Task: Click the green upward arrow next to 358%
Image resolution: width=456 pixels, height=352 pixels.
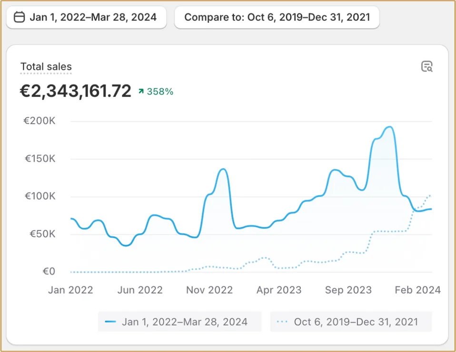Action: coord(141,91)
